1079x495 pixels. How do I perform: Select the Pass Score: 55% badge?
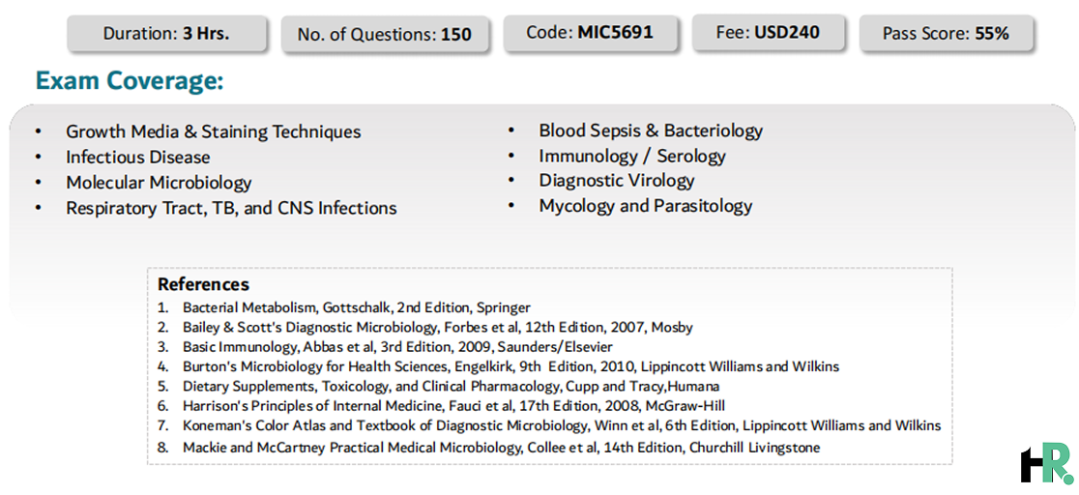pos(946,33)
